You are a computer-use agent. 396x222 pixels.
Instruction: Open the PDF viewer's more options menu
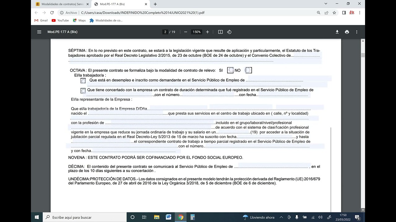[357, 32]
